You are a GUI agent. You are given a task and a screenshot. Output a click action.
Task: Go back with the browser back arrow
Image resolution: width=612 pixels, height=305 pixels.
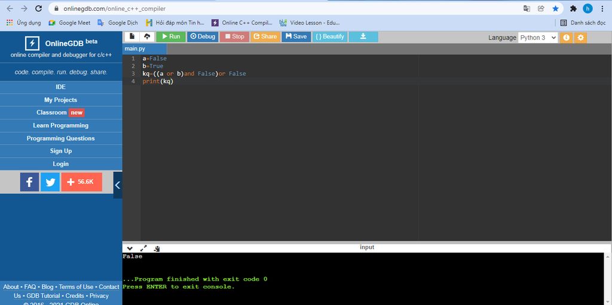10,8
